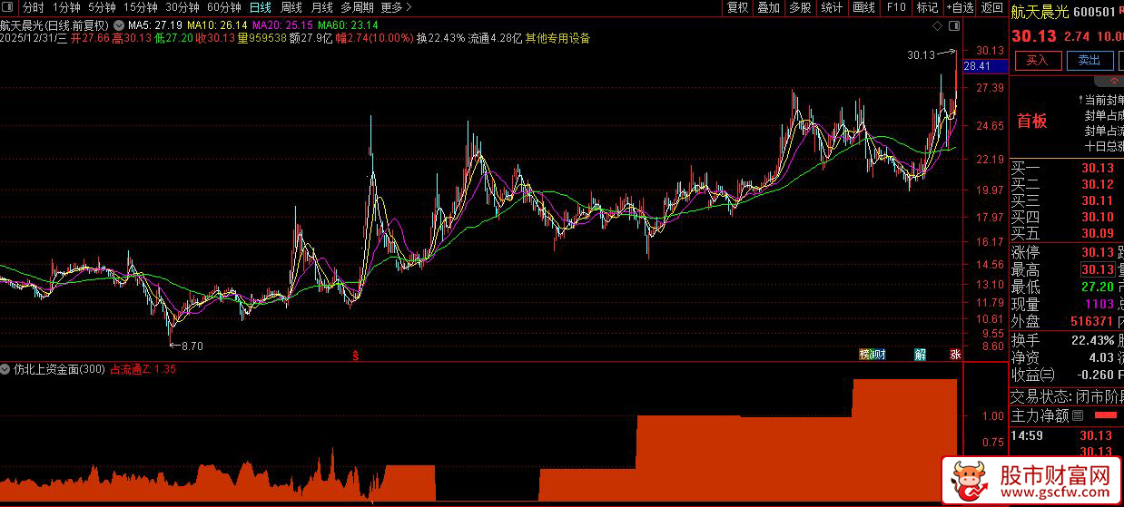Click the 多股 multi-stock button

[800, 7]
